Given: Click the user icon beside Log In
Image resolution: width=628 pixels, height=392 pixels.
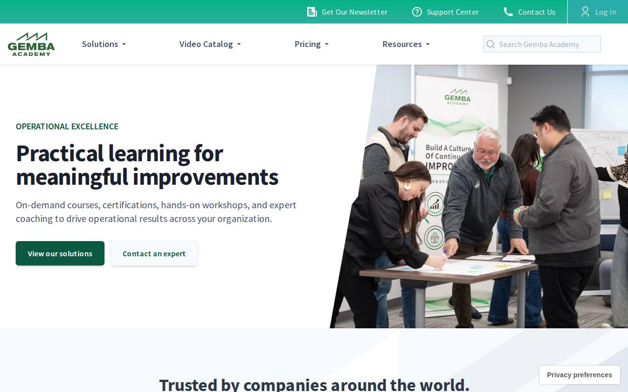Looking at the screenshot, I should (585, 12).
